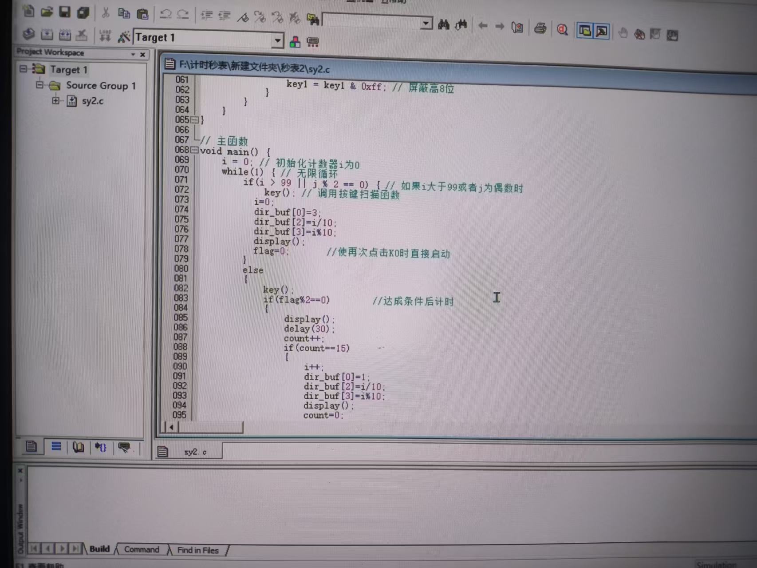
Task: Select sy2.c in the project tree
Action: (x=93, y=101)
